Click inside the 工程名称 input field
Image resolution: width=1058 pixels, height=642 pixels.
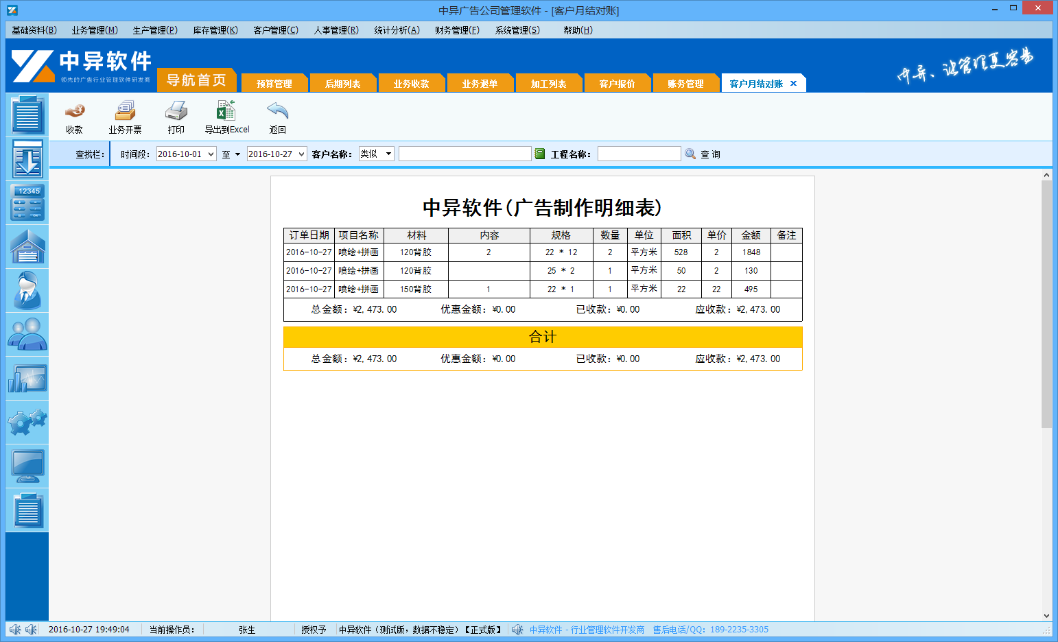pyautogui.click(x=638, y=153)
